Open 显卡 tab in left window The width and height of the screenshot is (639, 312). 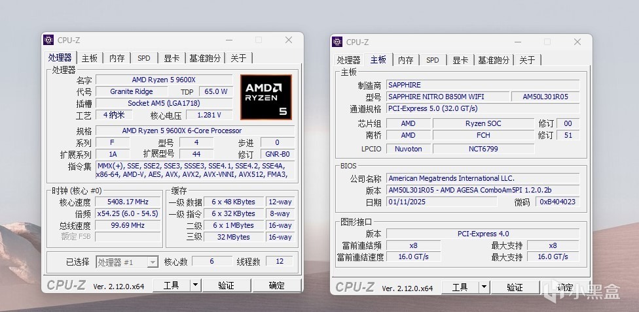pos(172,58)
